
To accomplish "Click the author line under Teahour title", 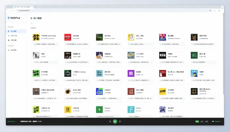I will click(107, 111).
